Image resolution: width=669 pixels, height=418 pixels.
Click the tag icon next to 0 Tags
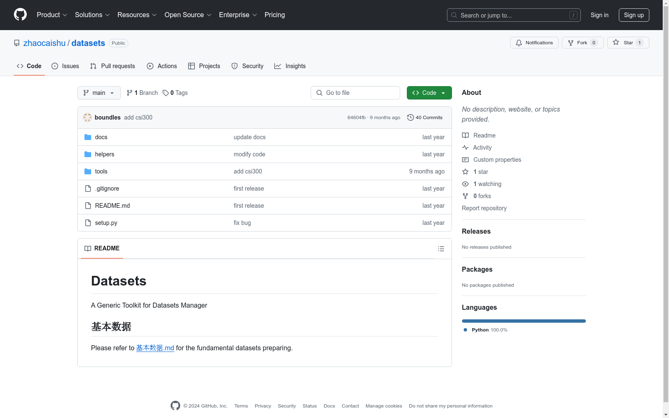(166, 93)
